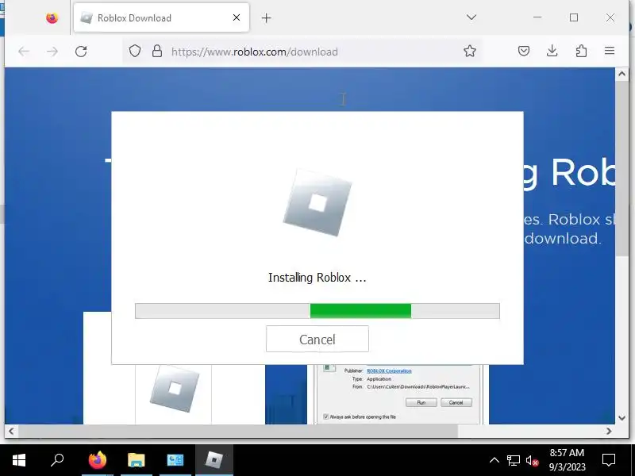Click Roblox logo thumbnail on webpage

pyautogui.click(x=175, y=389)
